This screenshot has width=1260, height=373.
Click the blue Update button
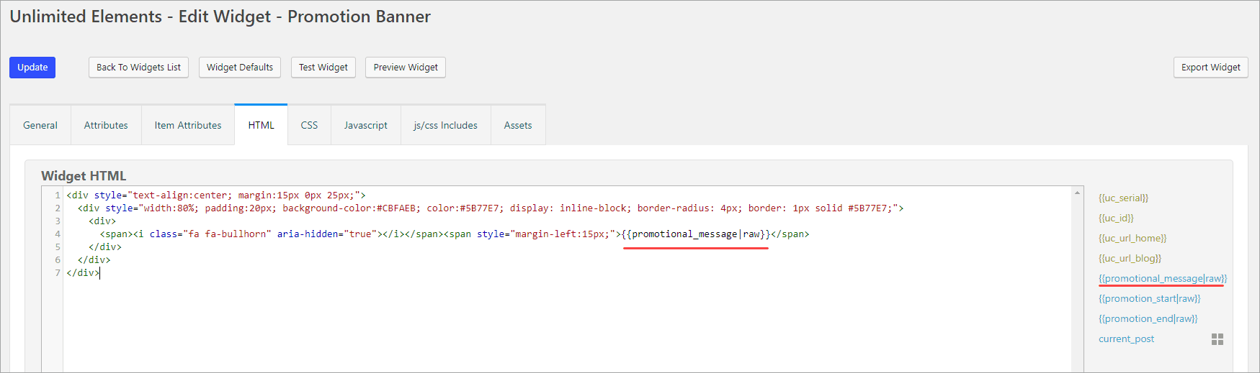pos(32,68)
